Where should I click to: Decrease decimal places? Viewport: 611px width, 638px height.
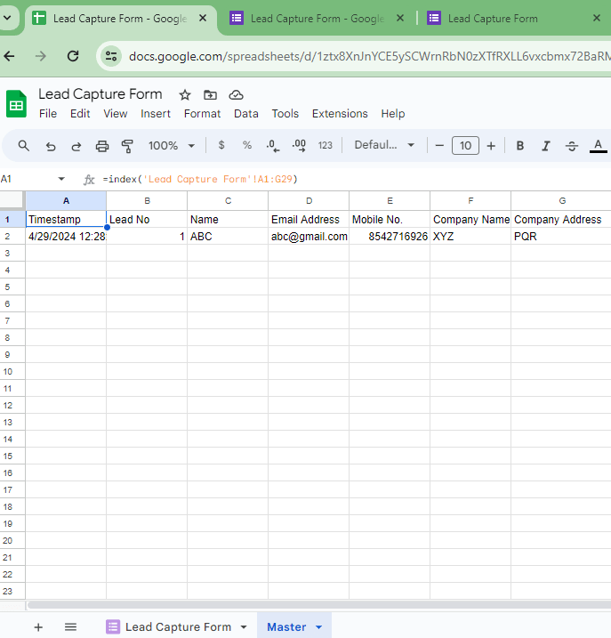(x=272, y=145)
